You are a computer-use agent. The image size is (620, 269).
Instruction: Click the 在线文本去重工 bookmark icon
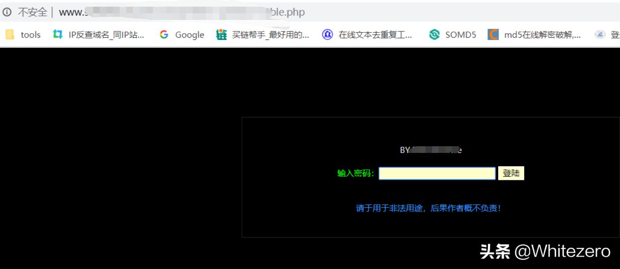click(327, 34)
